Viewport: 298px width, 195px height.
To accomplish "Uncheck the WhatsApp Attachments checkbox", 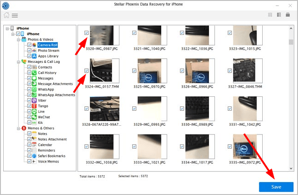I will (29, 95).
